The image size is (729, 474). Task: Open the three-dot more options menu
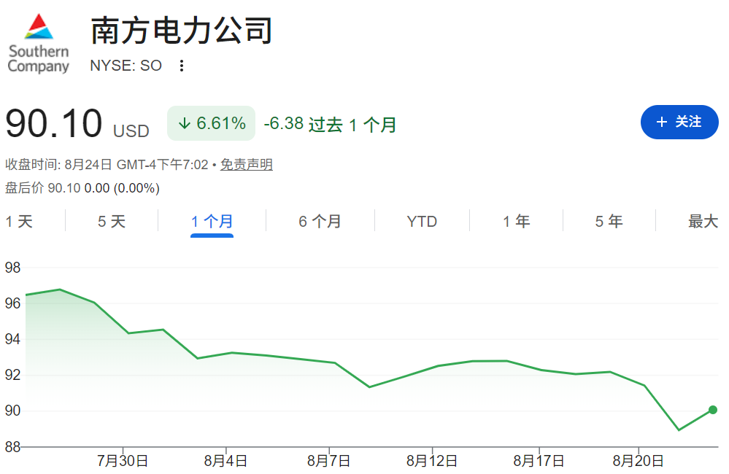pos(182,66)
